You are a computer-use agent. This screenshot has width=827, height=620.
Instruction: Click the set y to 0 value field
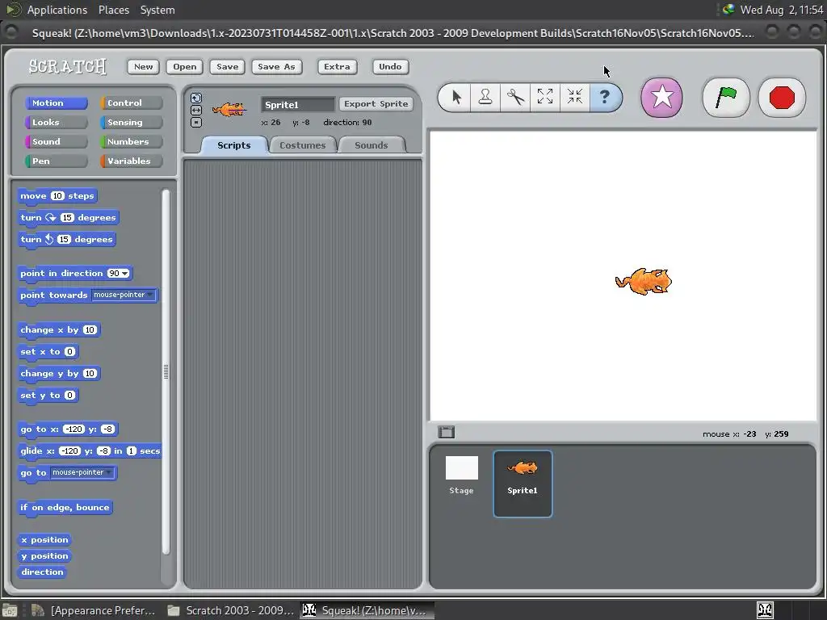click(x=69, y=395)
